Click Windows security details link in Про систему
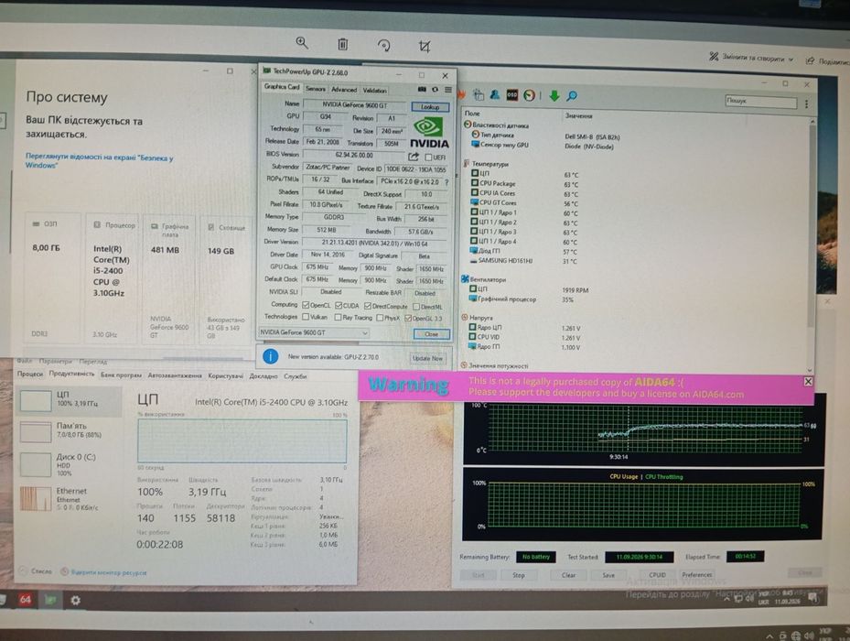Screen dimensions: 850x641 click(99, 160)
